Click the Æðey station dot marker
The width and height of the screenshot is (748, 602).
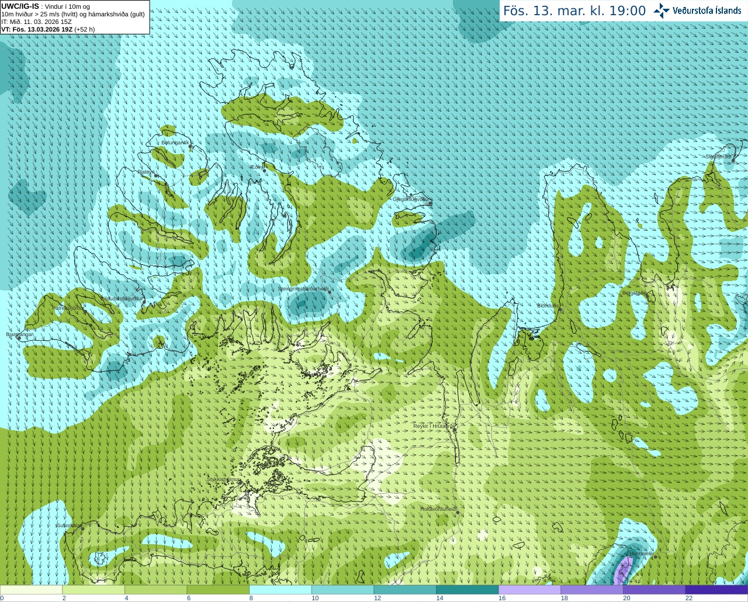point(264,171)
